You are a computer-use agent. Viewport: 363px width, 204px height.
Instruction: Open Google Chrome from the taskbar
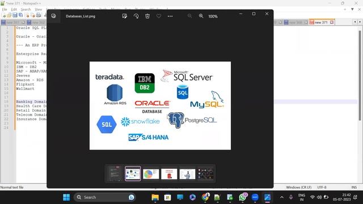pyautogui.click(x=205, y=197)
